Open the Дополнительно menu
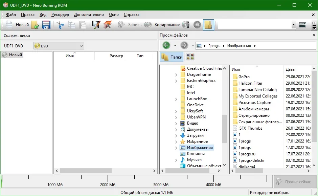 89,15
